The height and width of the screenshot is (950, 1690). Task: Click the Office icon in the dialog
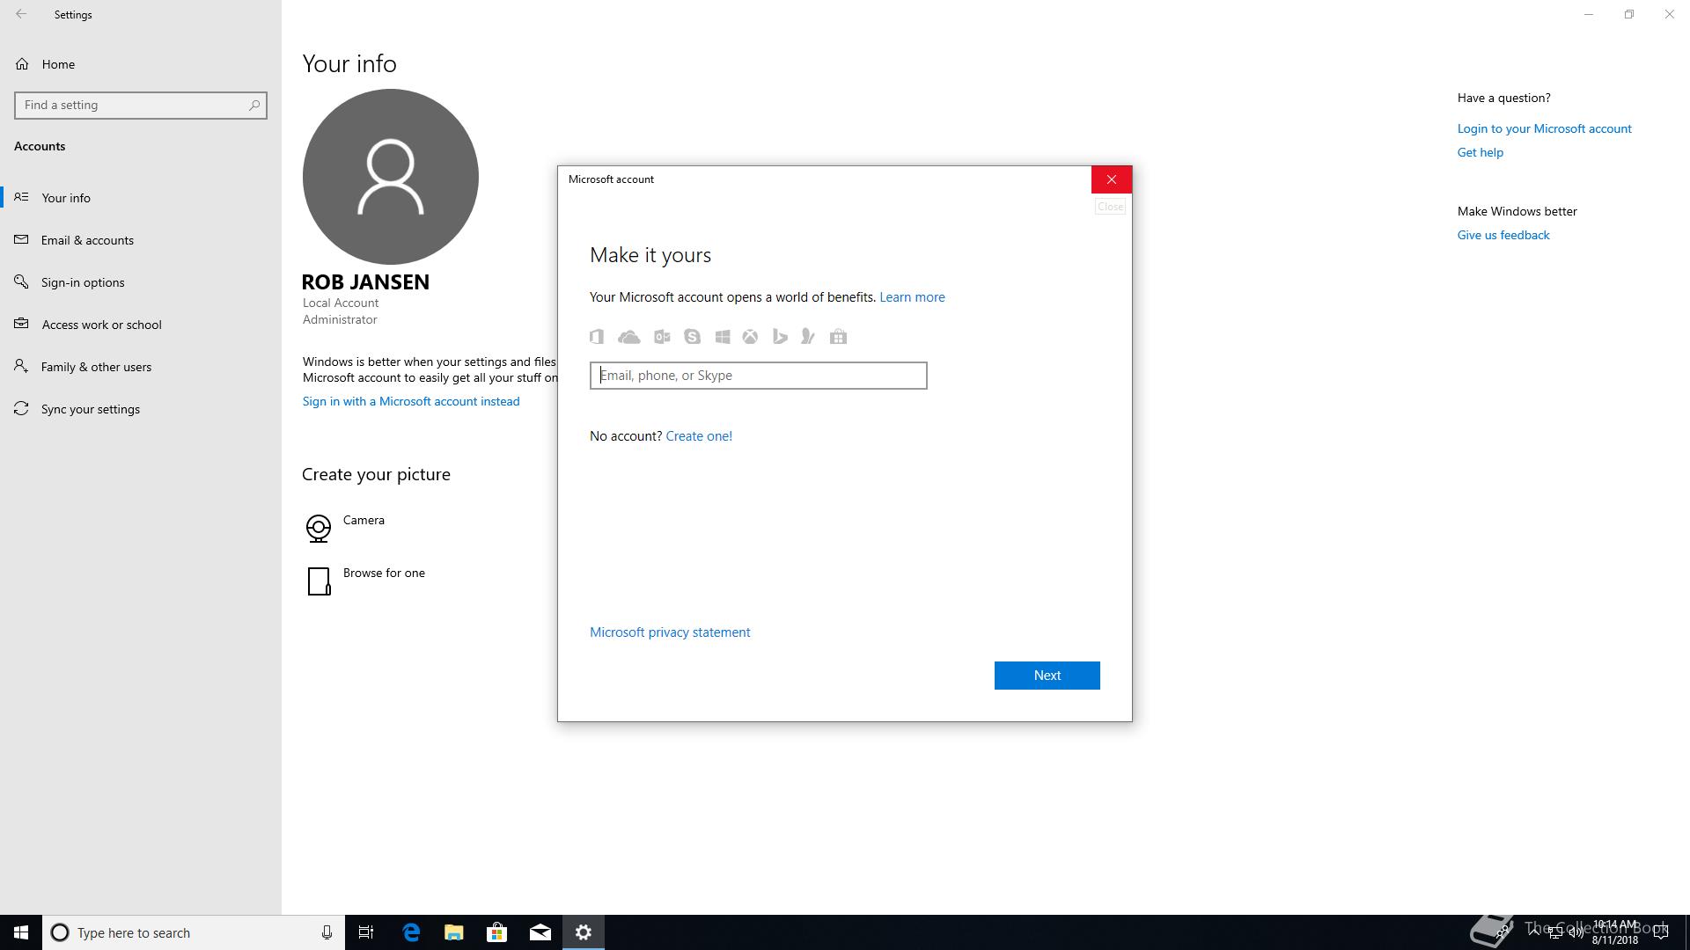pos(597,337)
